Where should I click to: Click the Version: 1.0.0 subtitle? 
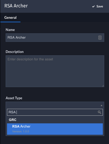point(21,131)
